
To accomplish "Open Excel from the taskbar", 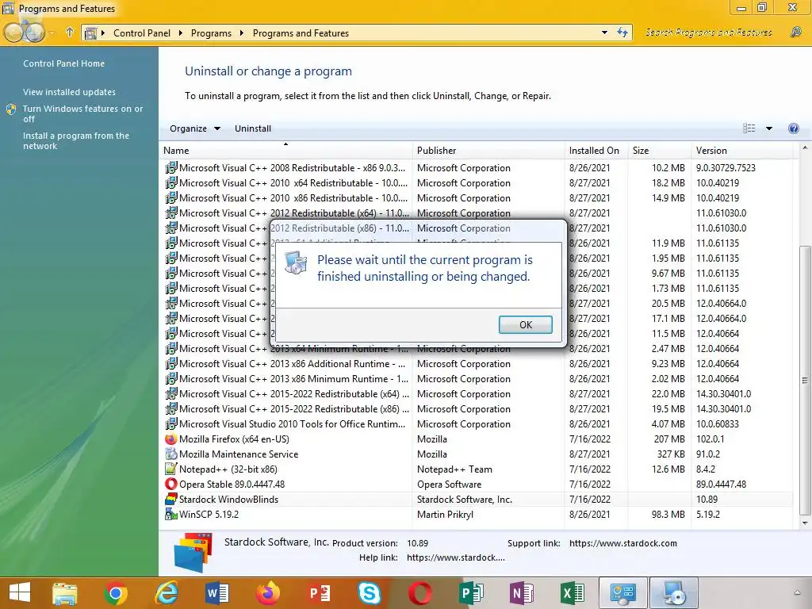I will 573,593.
